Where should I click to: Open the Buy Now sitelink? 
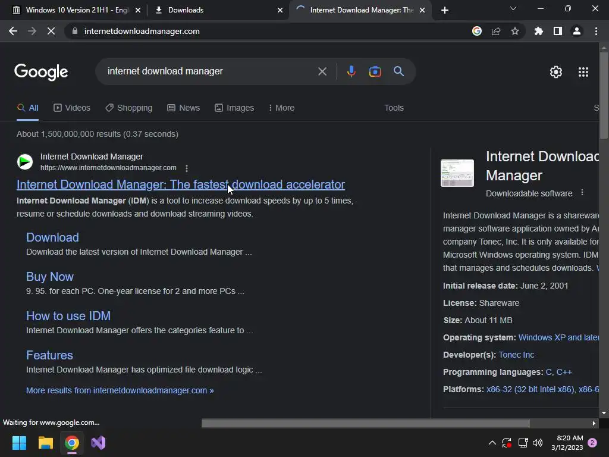click(50, 276)
